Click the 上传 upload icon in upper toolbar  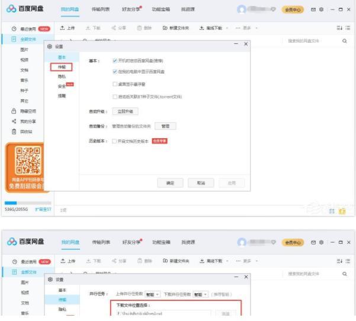pyautogui.click(x=62, y=28)
